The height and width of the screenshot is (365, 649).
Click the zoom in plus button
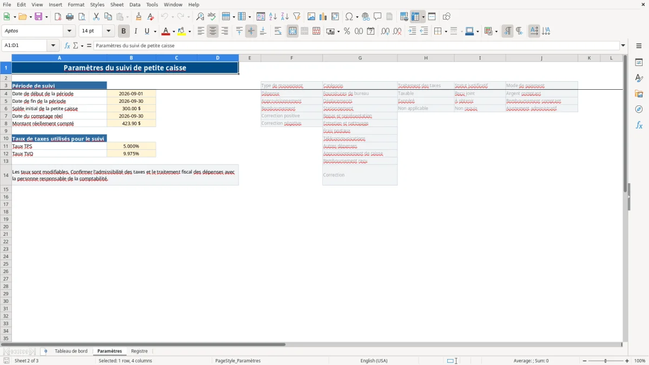tap(627, 361)
